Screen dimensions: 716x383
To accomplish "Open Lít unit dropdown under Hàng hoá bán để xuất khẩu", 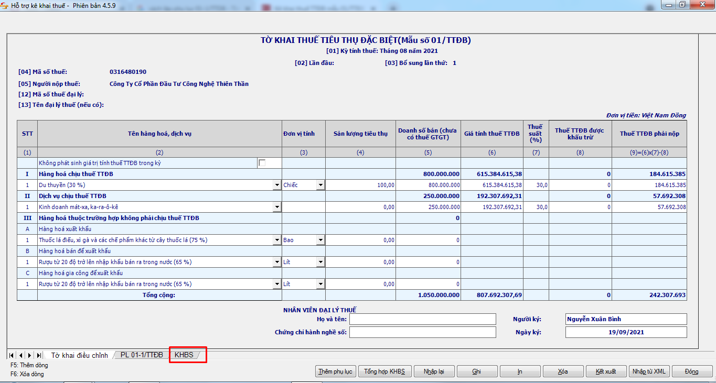I will click(320, 262).
